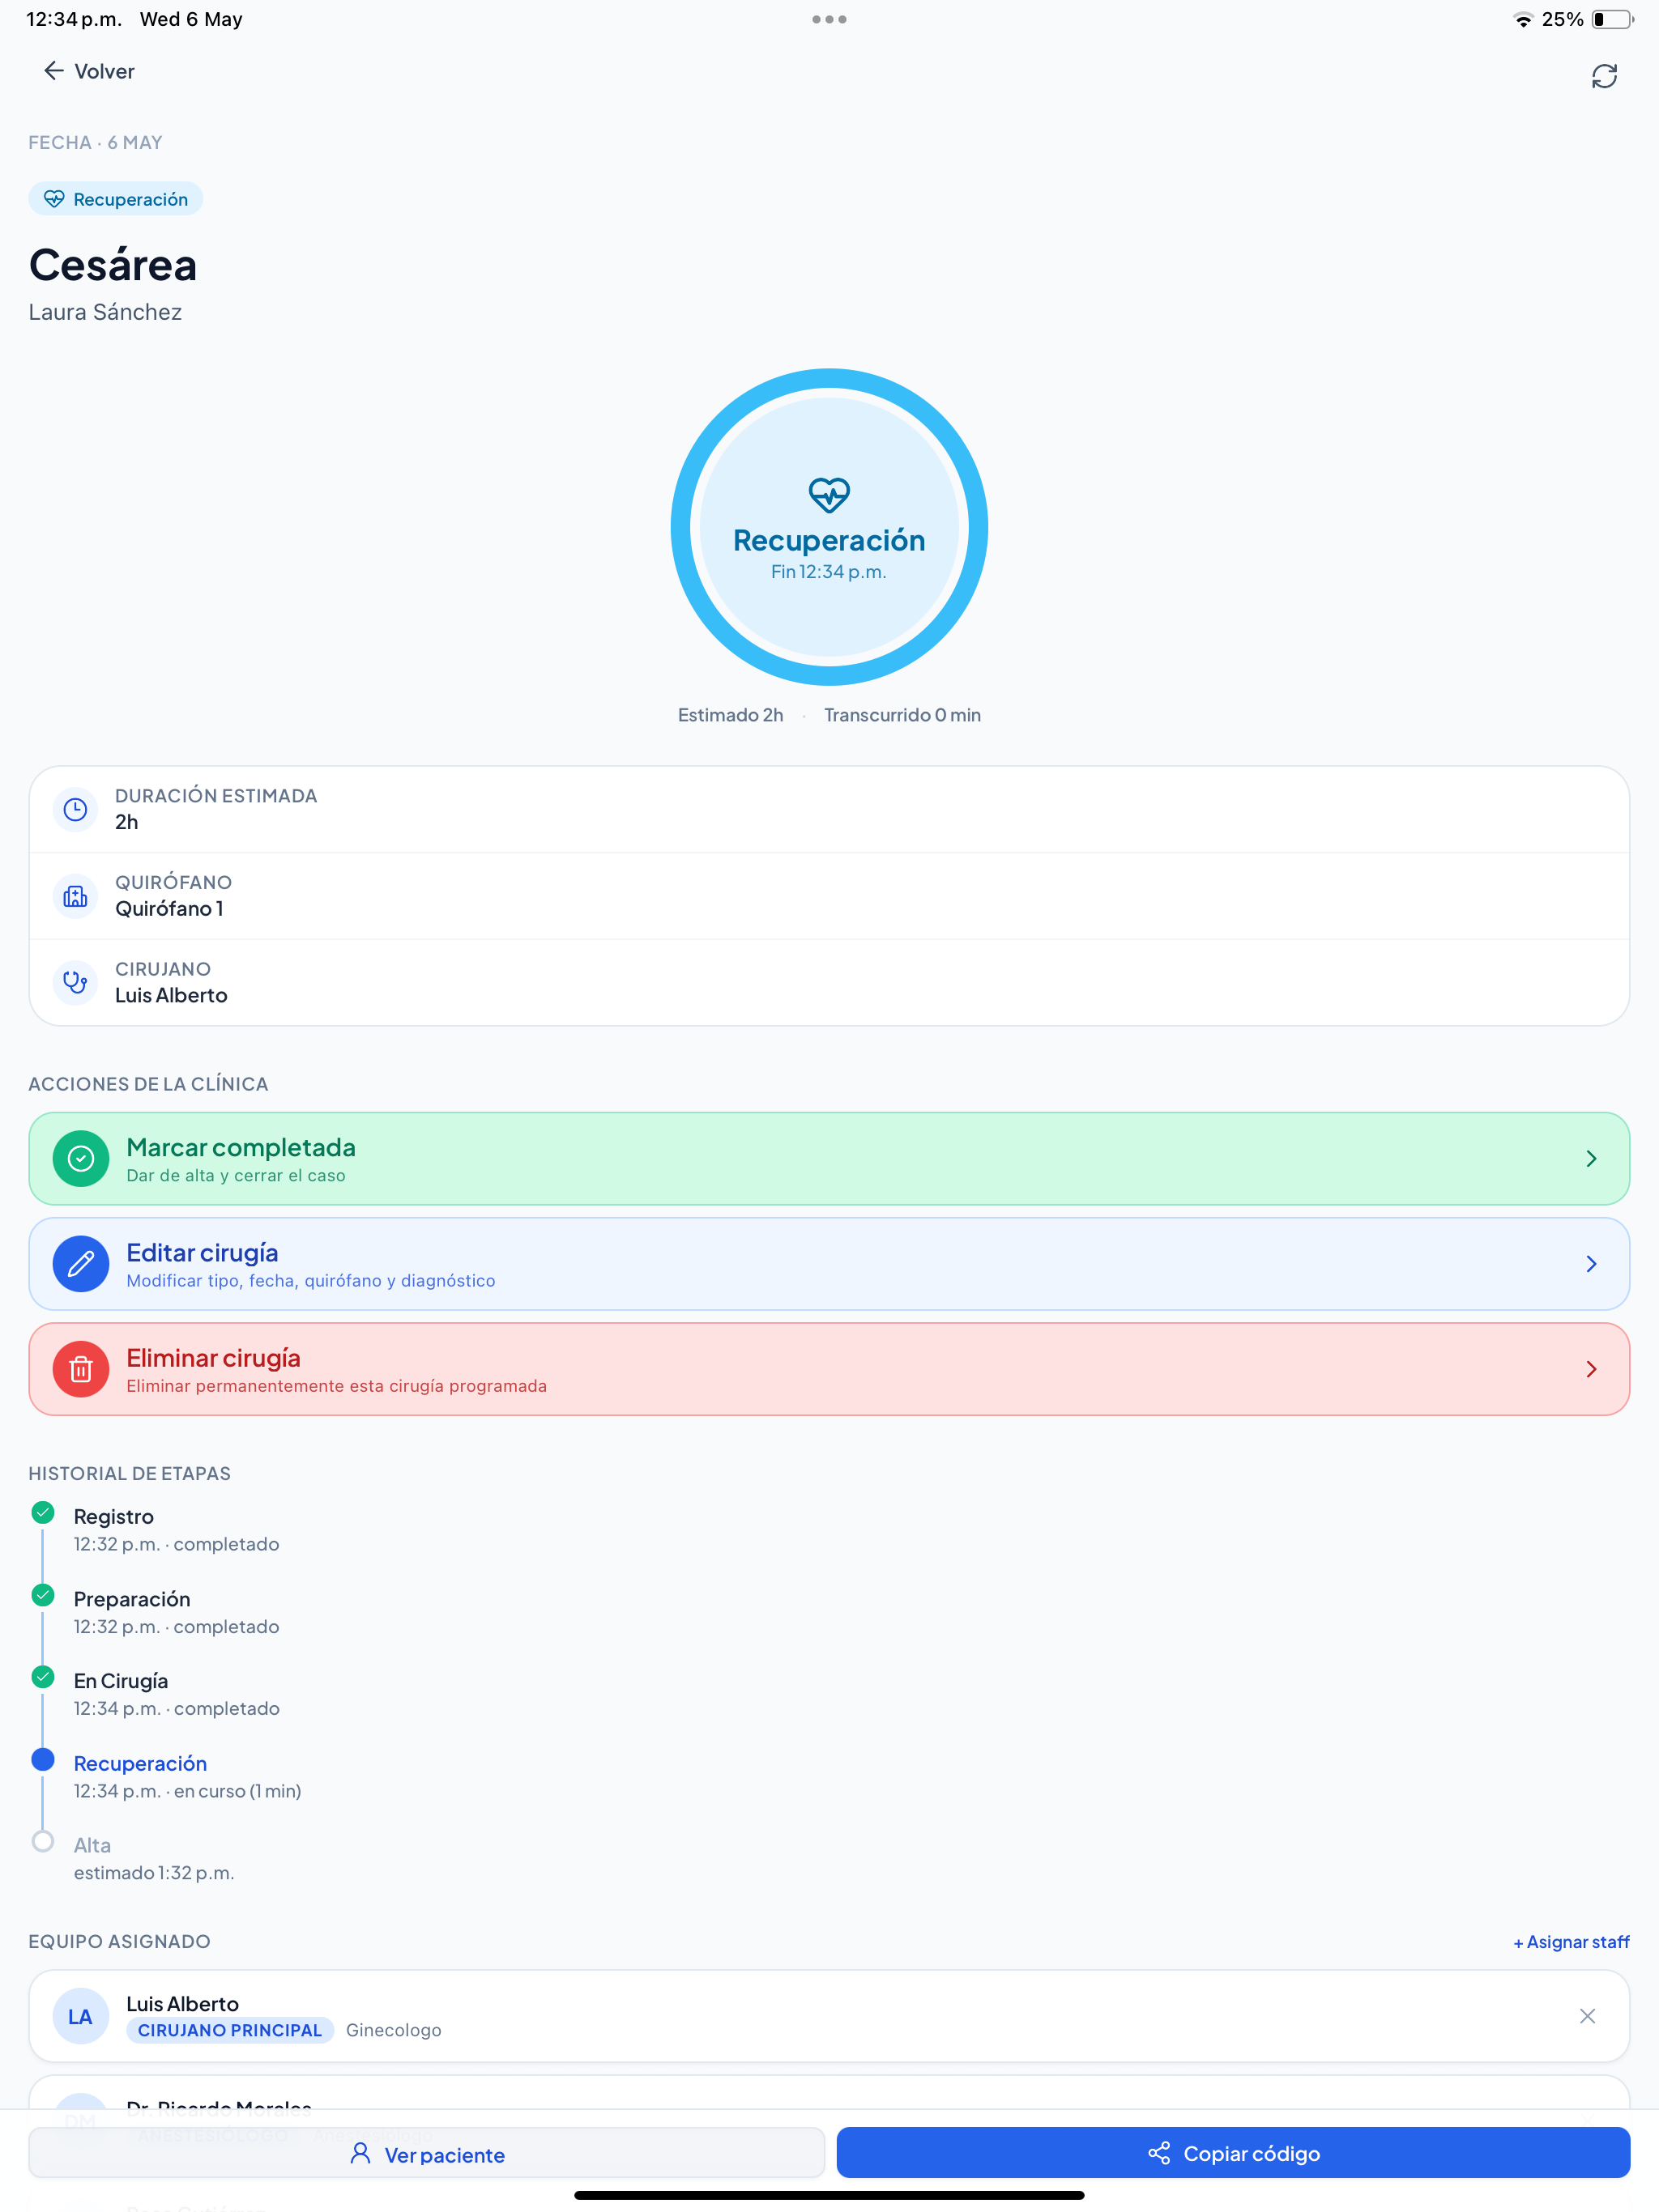Tap the blue pencil icon on Editar cirugía
Screen dimensions: 1659x2212
click(81, 1264)
